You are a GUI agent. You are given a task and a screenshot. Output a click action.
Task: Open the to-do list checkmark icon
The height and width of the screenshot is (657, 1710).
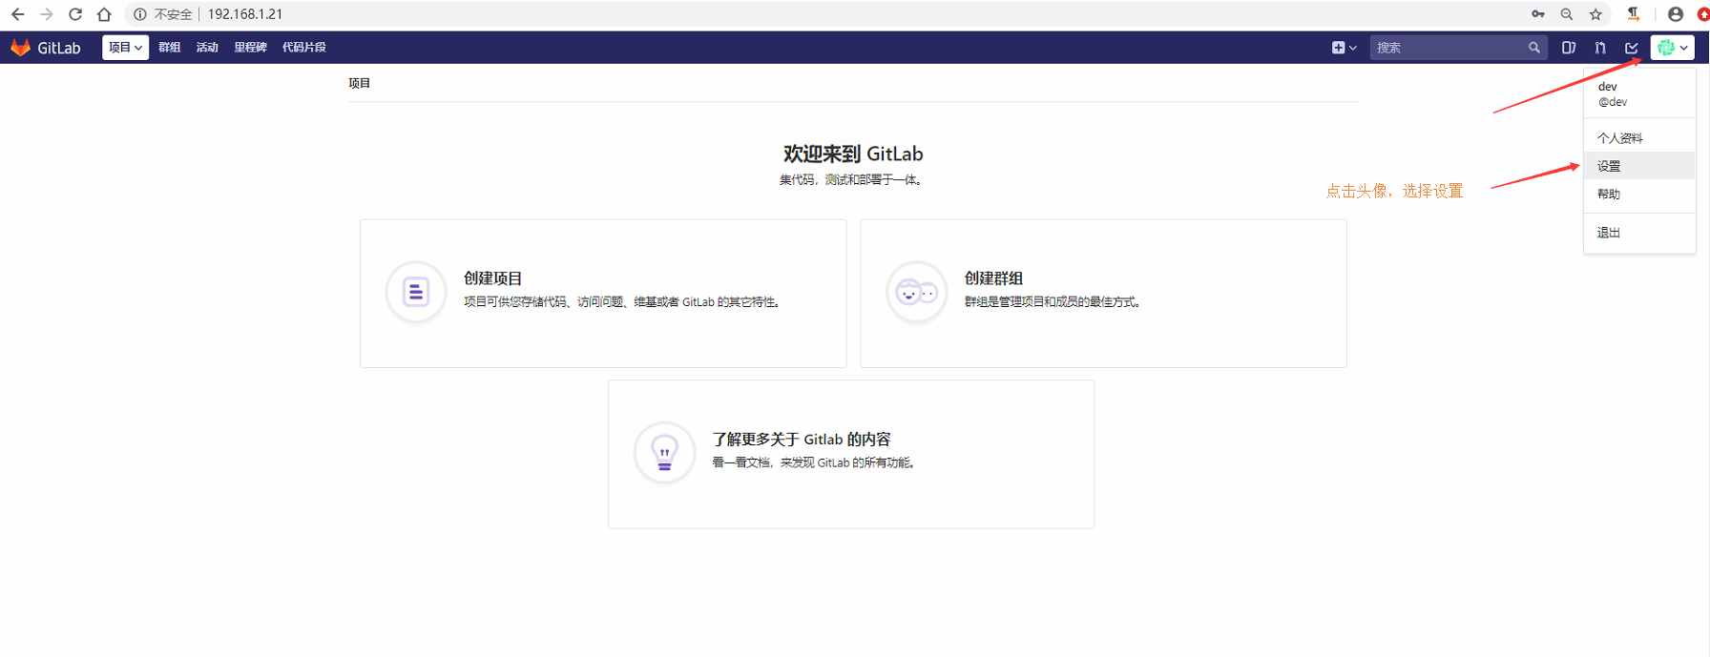[x=1632, y=48]
